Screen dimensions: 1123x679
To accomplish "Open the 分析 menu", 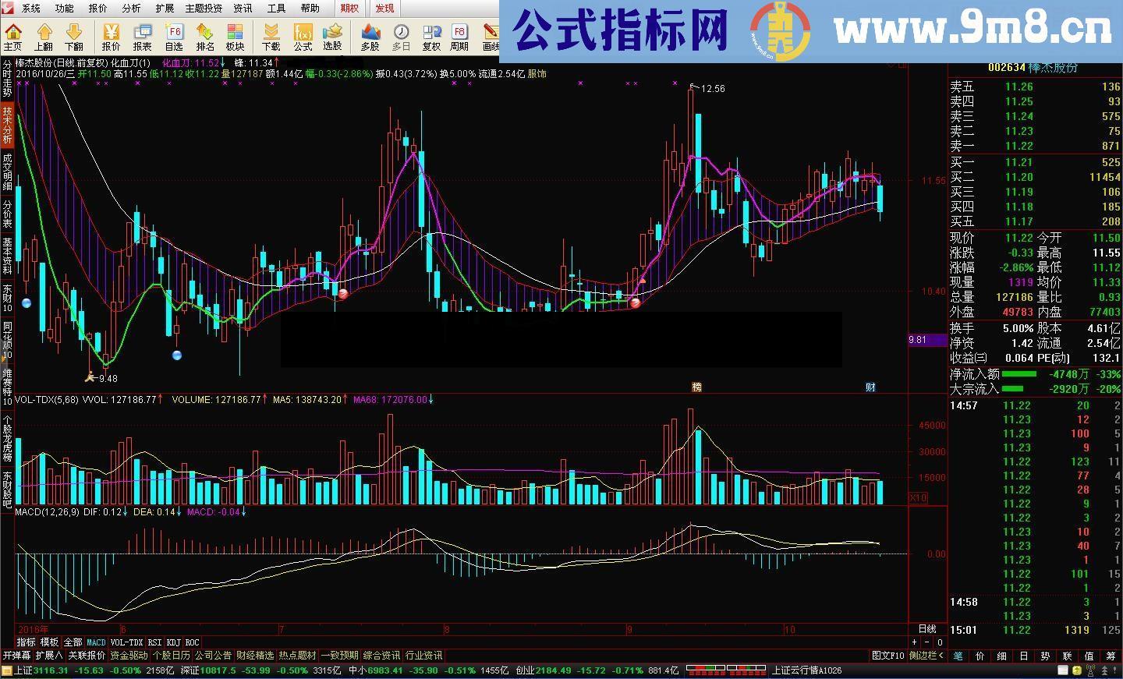I will pos(131,8).
